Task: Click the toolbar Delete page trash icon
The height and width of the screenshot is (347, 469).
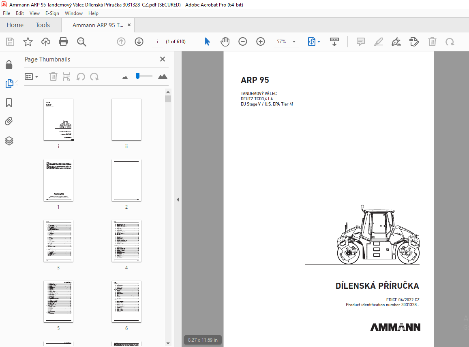Action: (x=432, y=42)
